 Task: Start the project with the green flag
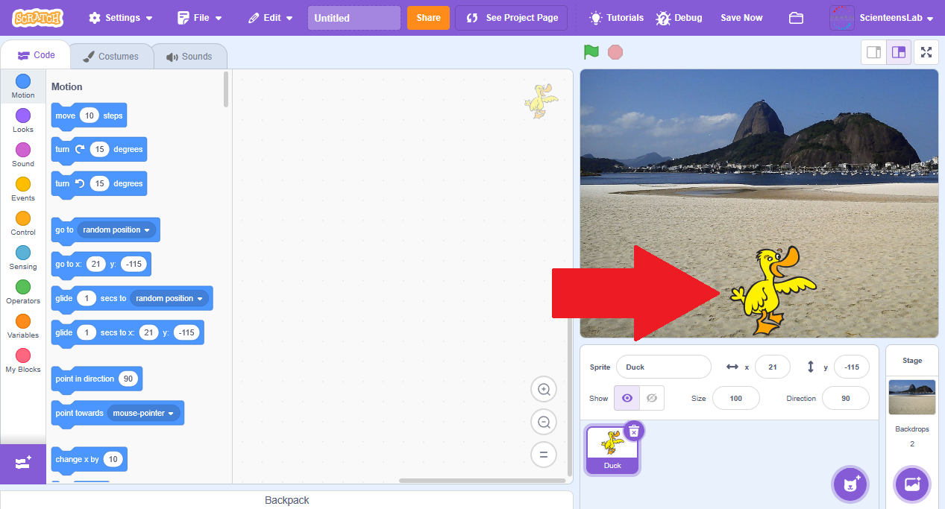click(x=591, y=52)
